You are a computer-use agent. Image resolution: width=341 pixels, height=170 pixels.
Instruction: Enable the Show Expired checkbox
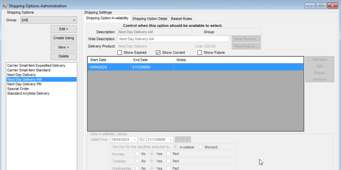coord(120,53)
